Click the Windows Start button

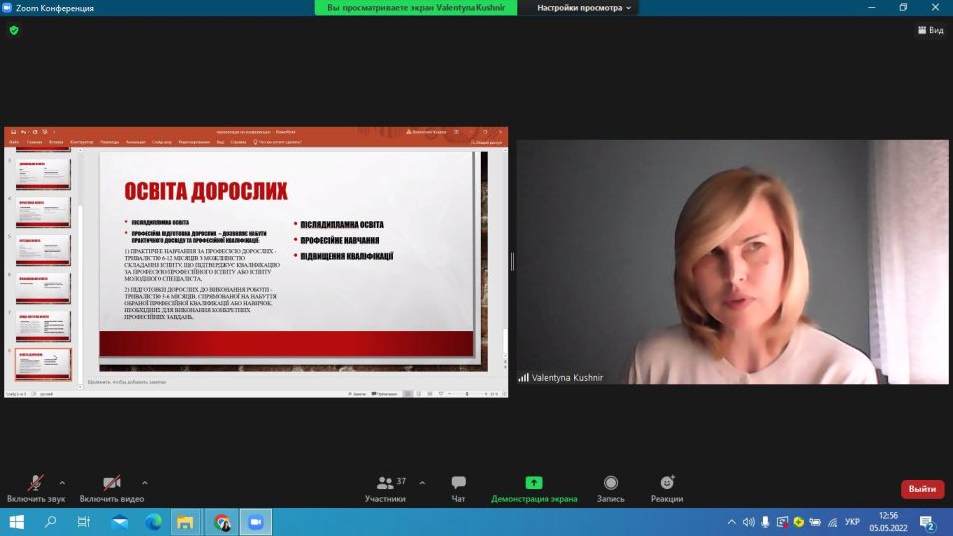(16, 522)
